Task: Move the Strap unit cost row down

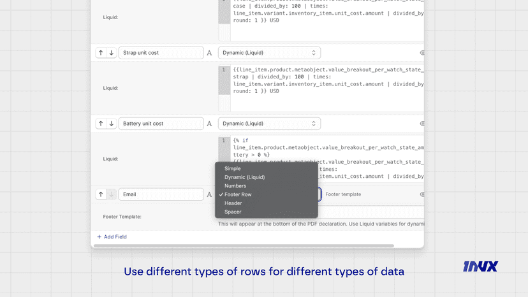Action: click(111, 52)
